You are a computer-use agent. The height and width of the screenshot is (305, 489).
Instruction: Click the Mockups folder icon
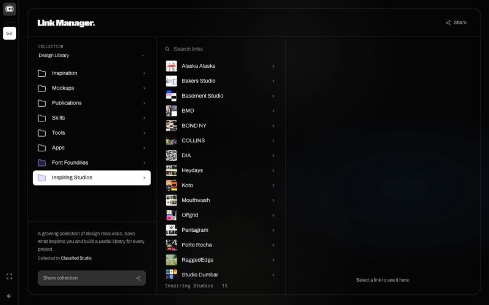(x=42, y=88)
